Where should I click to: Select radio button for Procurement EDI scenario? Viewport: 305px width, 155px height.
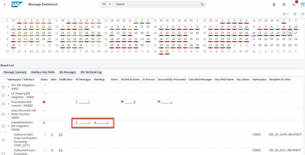coord(3,104)
